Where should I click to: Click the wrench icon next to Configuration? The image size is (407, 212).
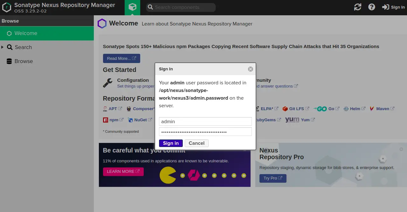point(108,82)
